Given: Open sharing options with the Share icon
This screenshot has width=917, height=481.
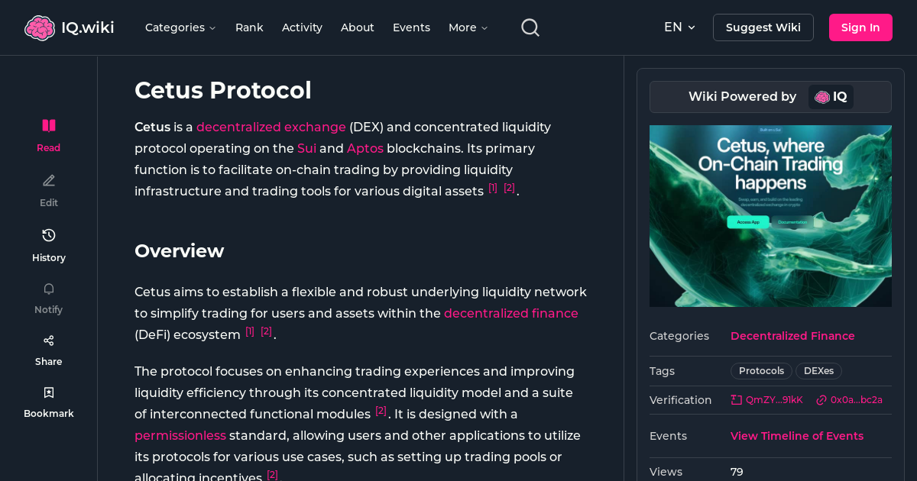Looking at the screenshot, I should point(48,340).
